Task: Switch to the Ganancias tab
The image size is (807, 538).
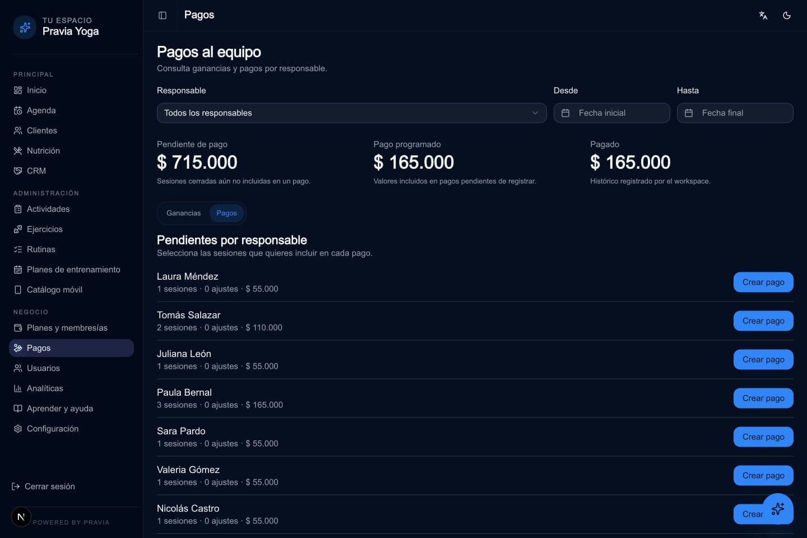Action: (183, 213)
